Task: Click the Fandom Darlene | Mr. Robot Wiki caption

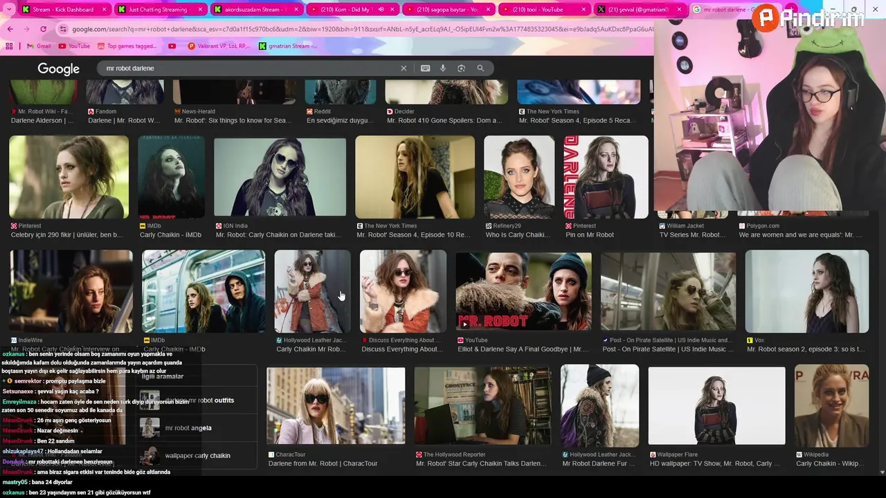Action: tap(124, 120)
